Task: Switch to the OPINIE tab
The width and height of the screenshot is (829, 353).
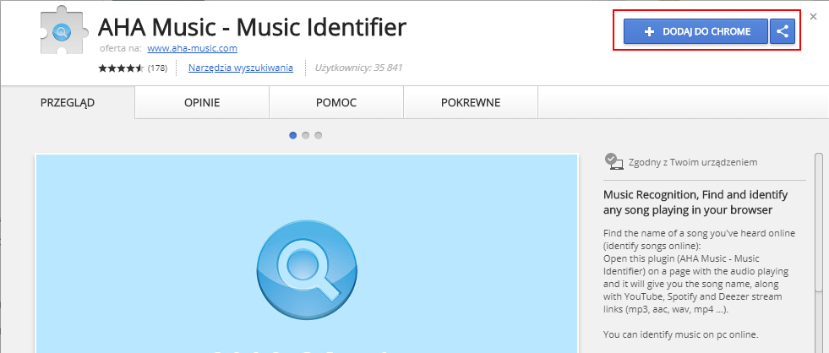Action: pyautogui.click(x=202, y=102)
